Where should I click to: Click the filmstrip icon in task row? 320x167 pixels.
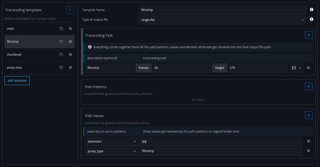[294, 68]
